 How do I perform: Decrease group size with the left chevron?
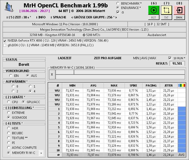tap(72, 18)
